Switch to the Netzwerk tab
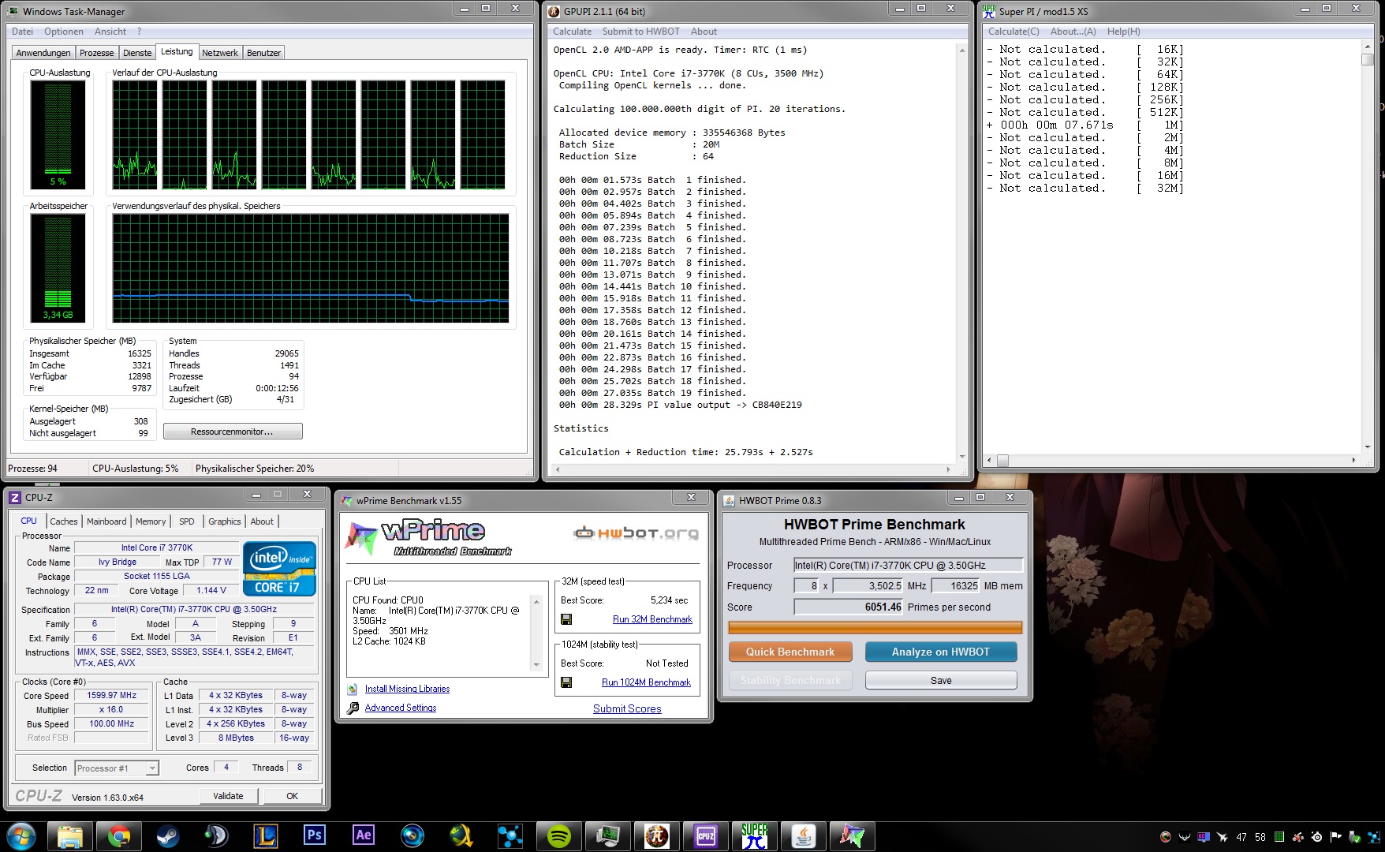The width and height of the screenshot is (1385, 852). [219, 53]
